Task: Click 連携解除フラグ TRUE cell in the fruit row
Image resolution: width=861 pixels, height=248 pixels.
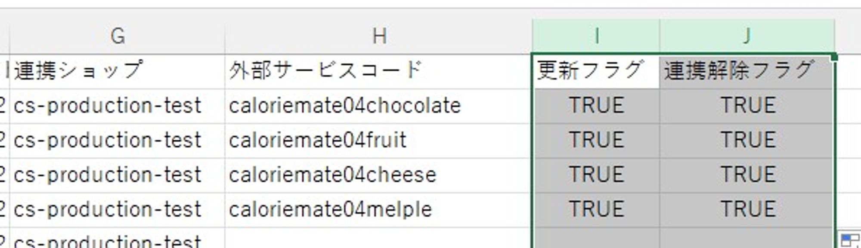Action: [747, 141]
